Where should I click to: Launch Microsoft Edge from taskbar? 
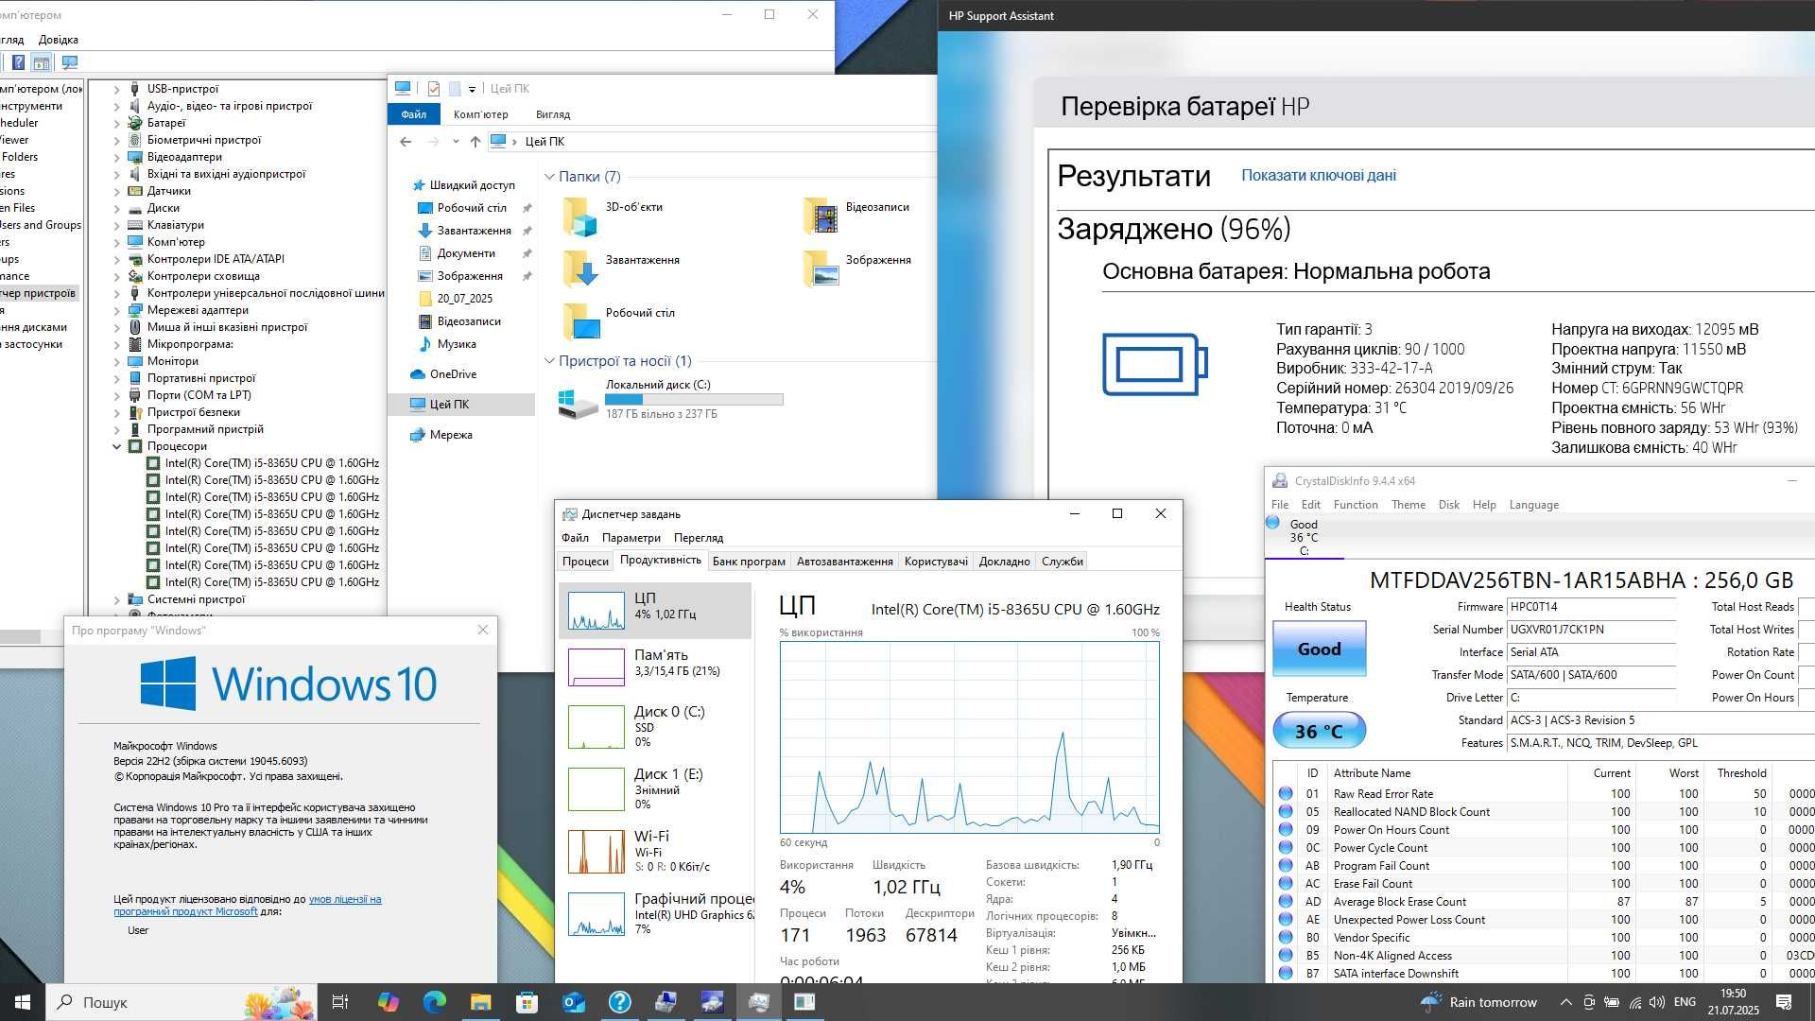(x=434, y=1002)
